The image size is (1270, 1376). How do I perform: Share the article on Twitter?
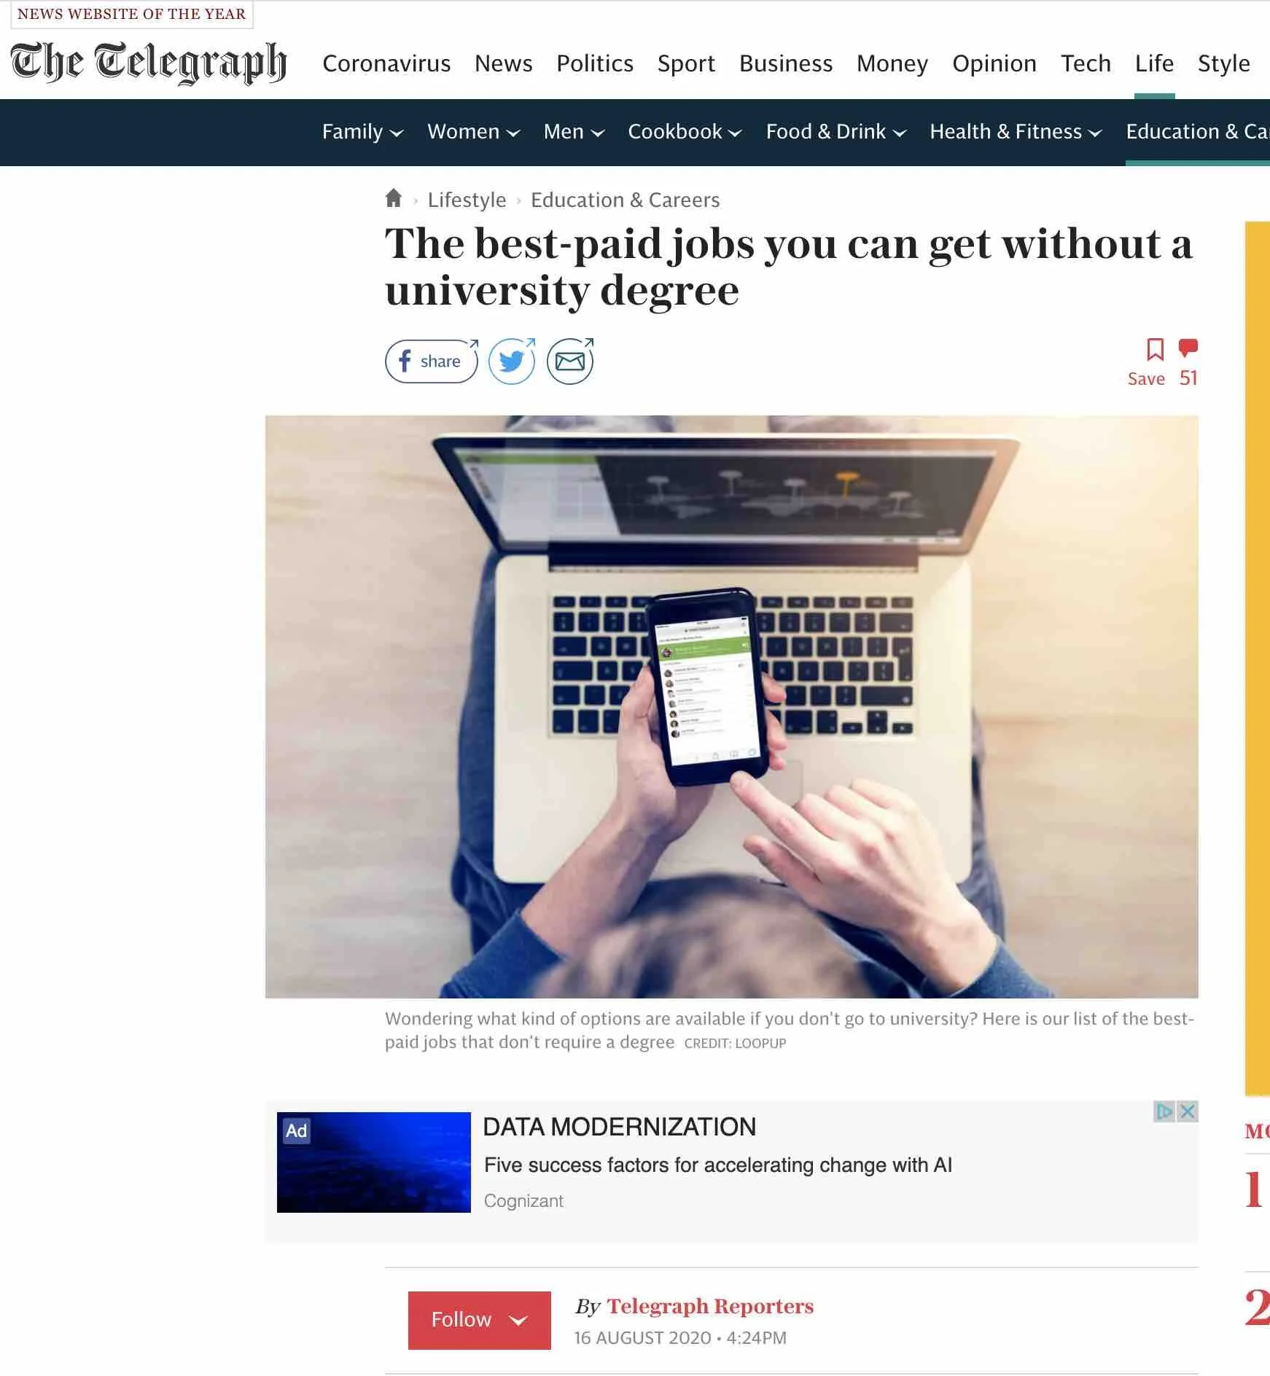click(512, 361)
